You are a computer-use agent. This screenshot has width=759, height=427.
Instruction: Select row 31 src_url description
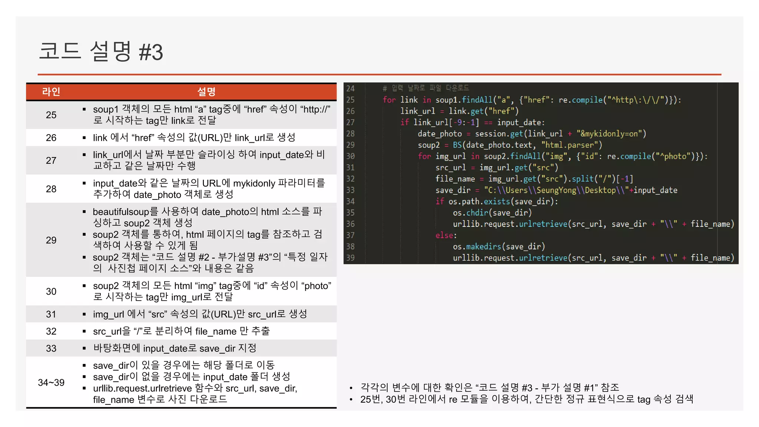tap(200, 314)
